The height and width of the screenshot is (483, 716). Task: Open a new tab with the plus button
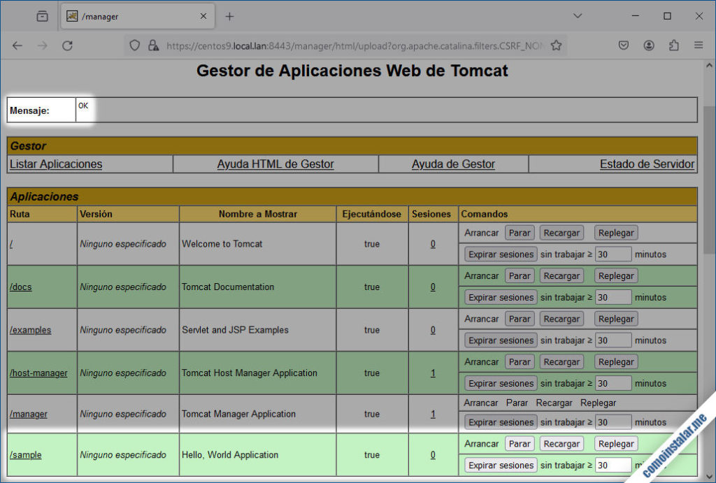click(x=231, y=15)
